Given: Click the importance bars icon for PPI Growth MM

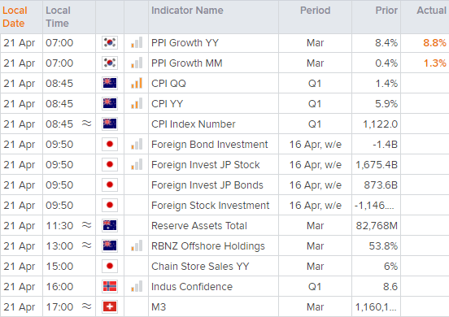Looking at the screenshot, I should pyautogui.click(x=137, y=63).
